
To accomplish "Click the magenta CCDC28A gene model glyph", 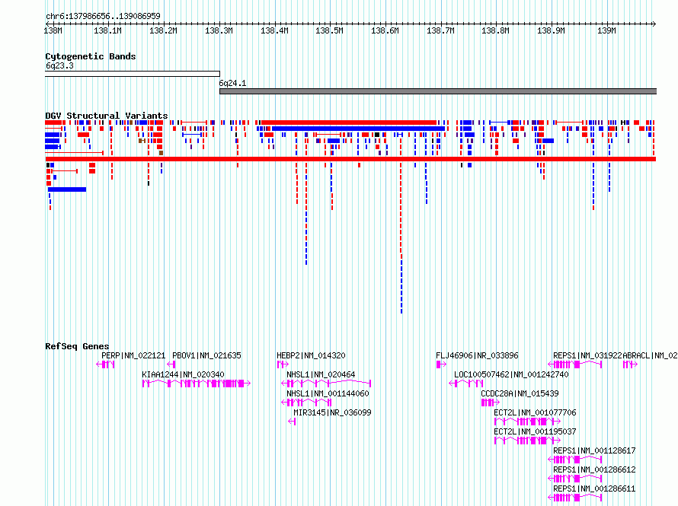I will coord(491,403).
